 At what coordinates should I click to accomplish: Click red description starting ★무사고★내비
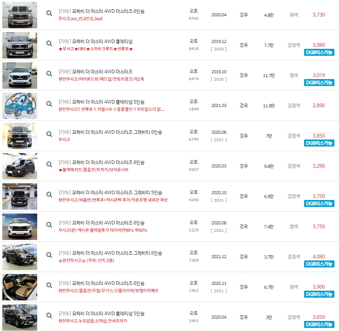(x=96, y=49)
